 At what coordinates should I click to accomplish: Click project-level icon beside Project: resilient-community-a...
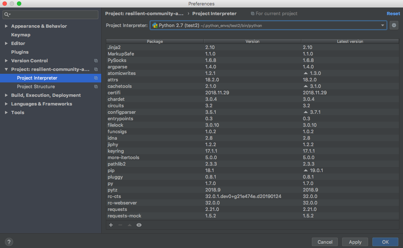click(96, 69)
